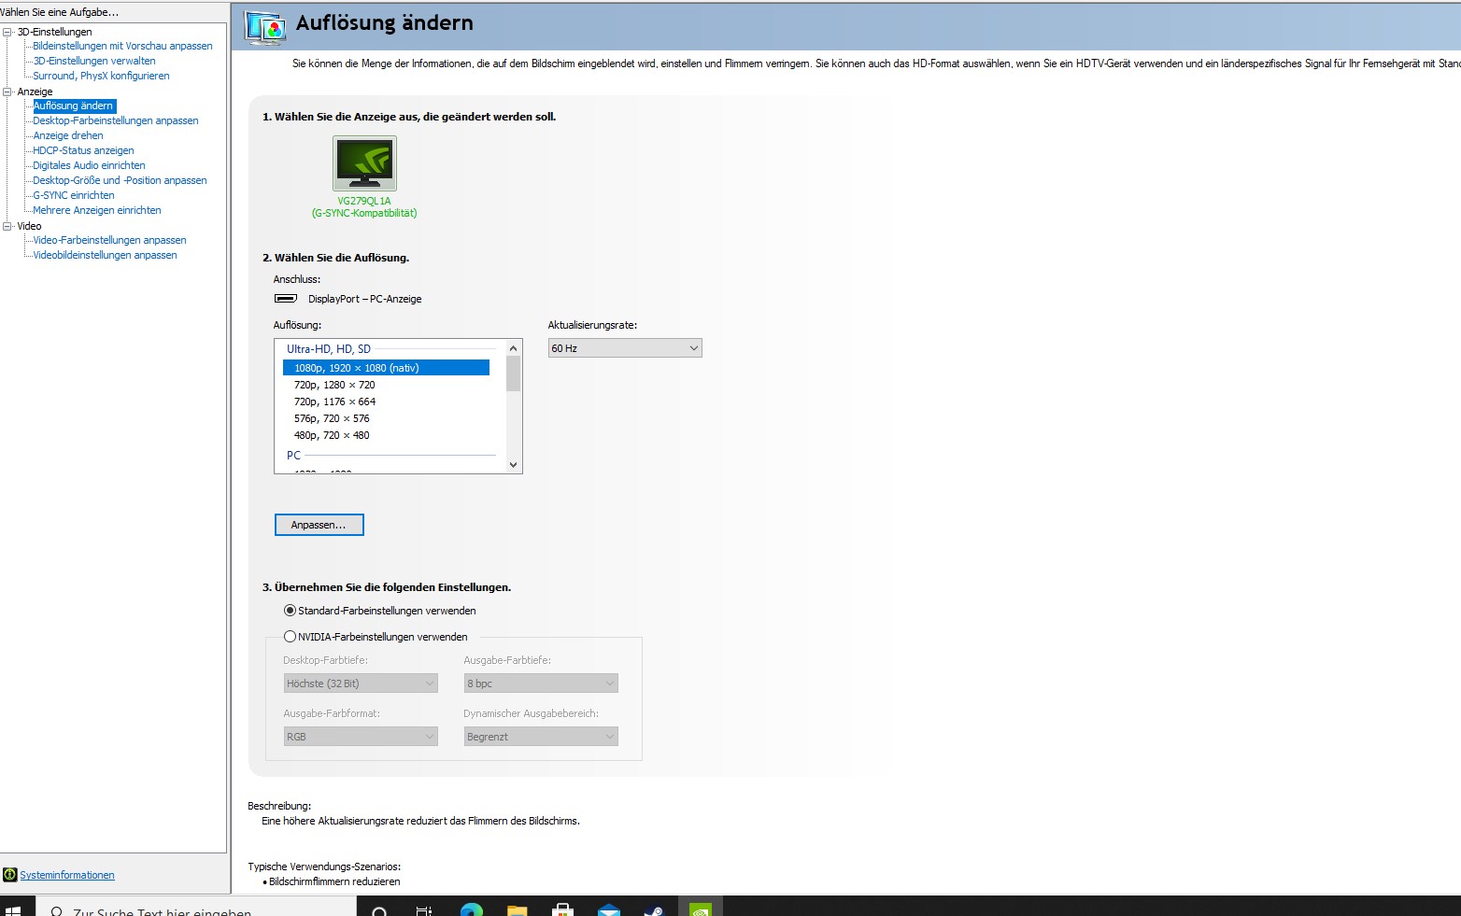Open Steam from the taskbar

coord(654,909)
